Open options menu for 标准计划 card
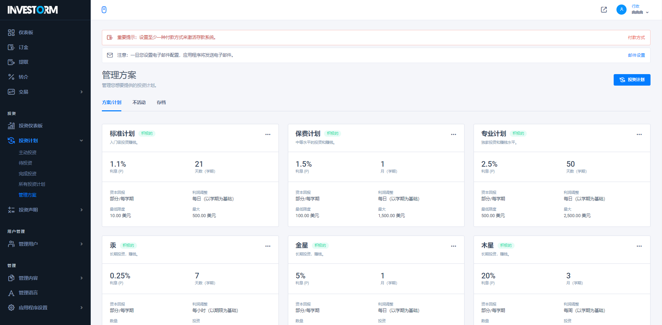The height and width of the screenshot is (325, 662). (268, 134)
